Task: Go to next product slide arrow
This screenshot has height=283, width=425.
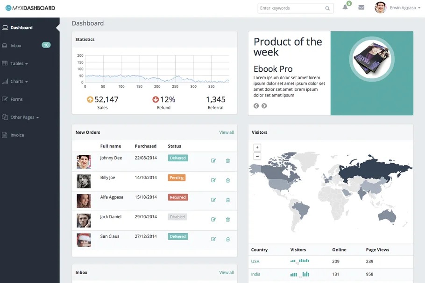Action: 264,106
